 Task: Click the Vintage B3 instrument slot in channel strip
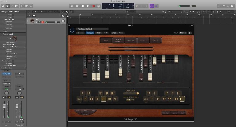(6, 74)
